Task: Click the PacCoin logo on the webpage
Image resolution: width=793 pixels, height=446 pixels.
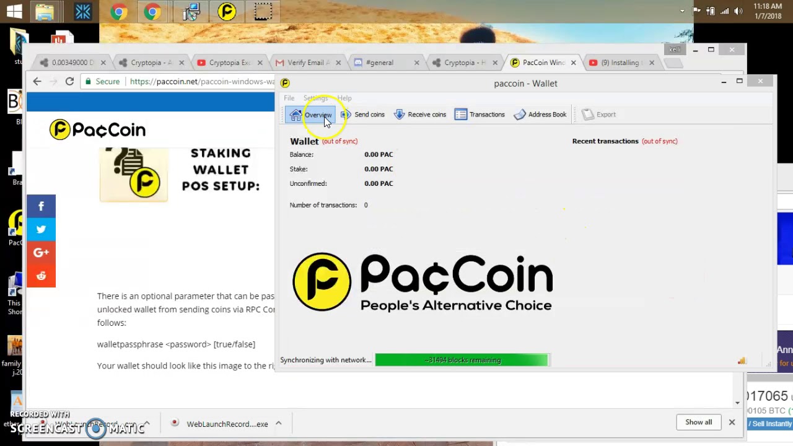Action: click(98, 129)
